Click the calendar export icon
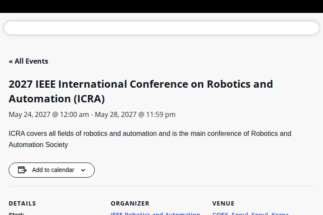 pos(22,170)
